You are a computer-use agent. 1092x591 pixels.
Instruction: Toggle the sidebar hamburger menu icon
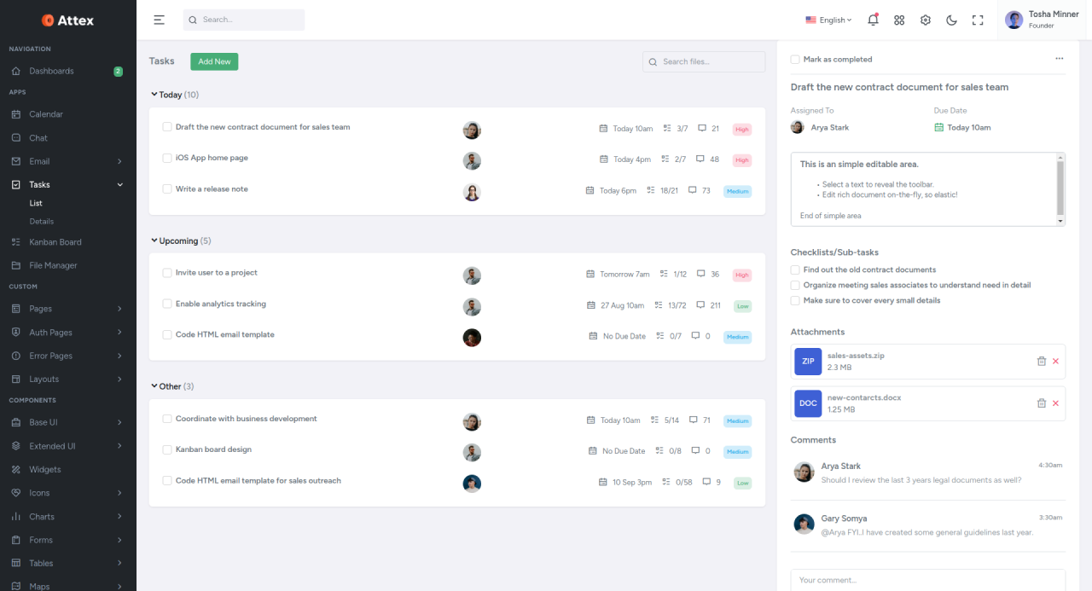click(x=159, y=20)
